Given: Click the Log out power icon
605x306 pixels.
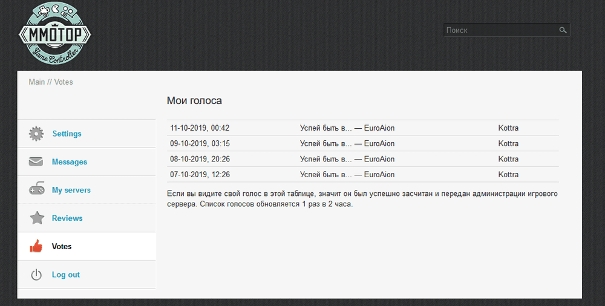Looking at the screenshot, I should 36,275.
